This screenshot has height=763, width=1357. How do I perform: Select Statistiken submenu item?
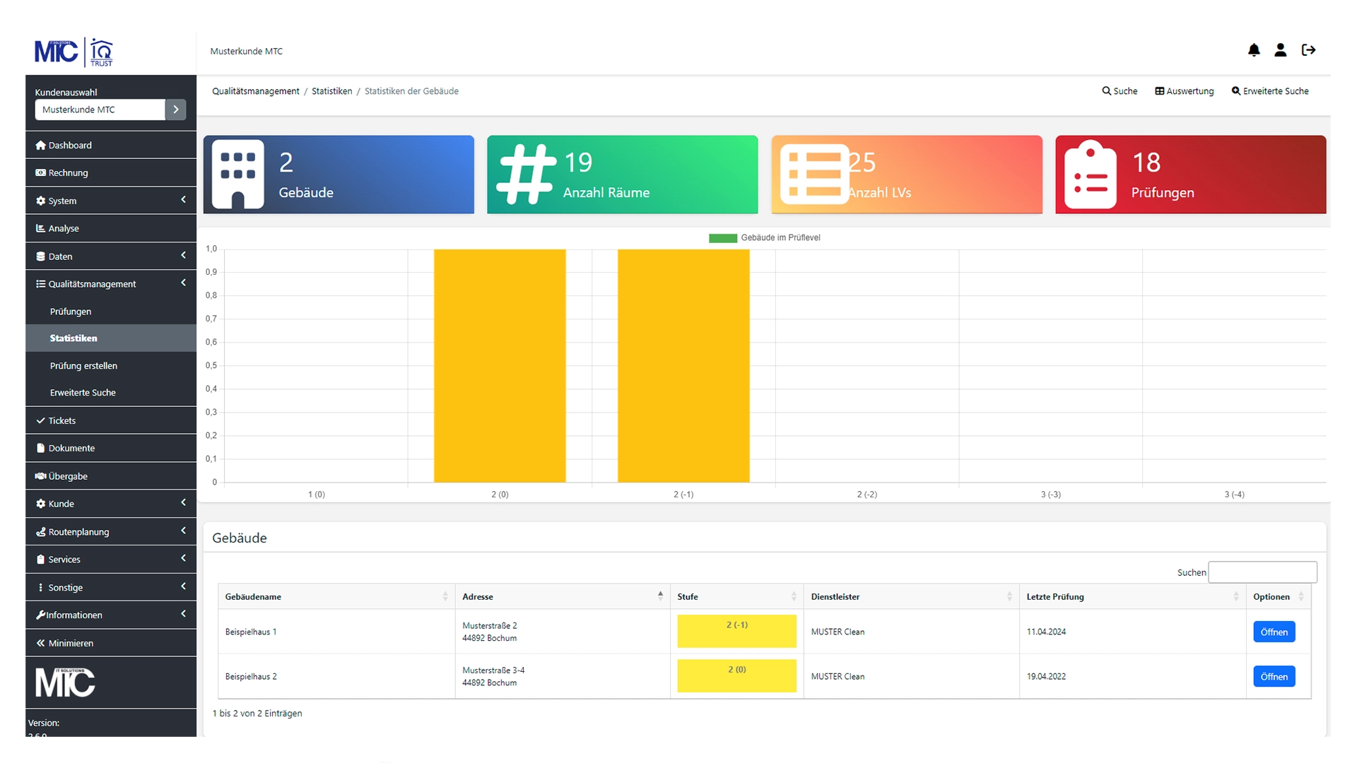[111, 338]
